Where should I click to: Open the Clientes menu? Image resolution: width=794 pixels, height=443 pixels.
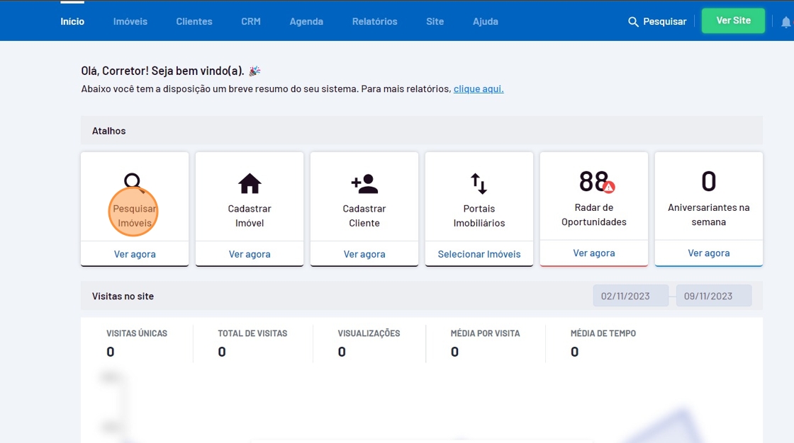[194, 21]
